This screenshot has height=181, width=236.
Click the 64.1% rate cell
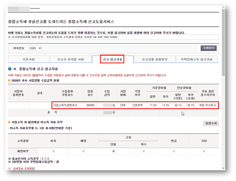click(x=178, y=105)
